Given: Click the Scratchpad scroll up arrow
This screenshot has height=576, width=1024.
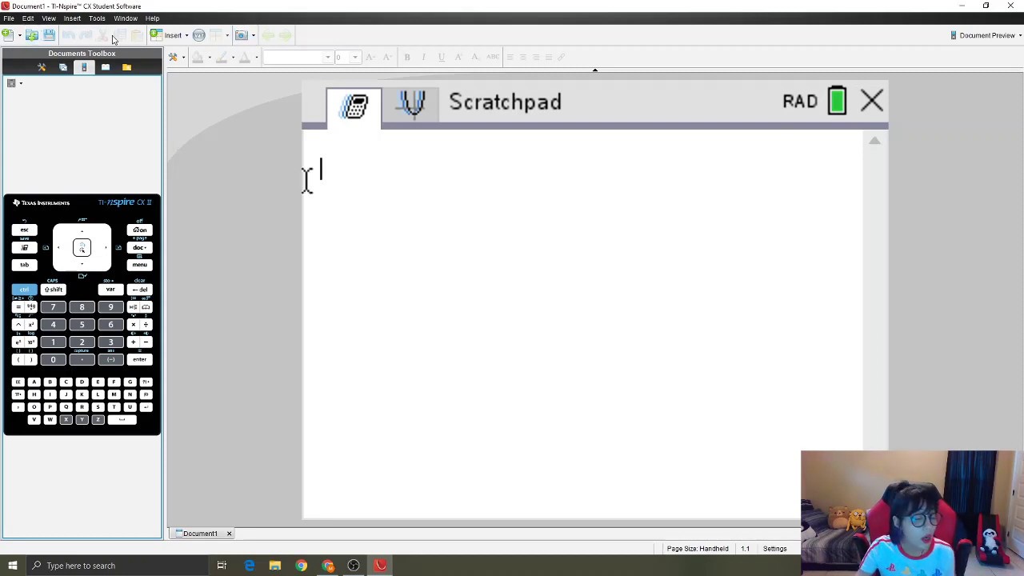Looking at the screenshot, I should (874, 141).
